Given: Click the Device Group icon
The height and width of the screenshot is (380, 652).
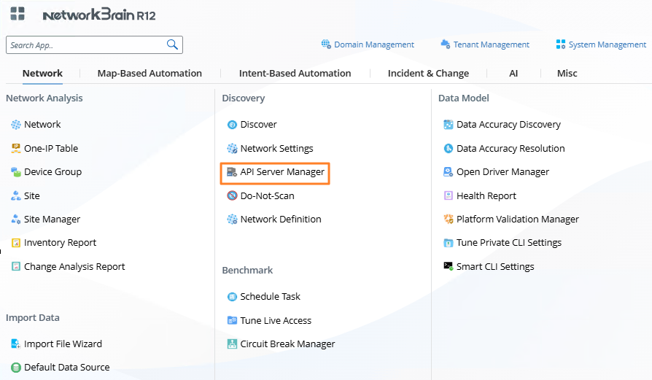Looking at the screenshot, I should [16, 172].
